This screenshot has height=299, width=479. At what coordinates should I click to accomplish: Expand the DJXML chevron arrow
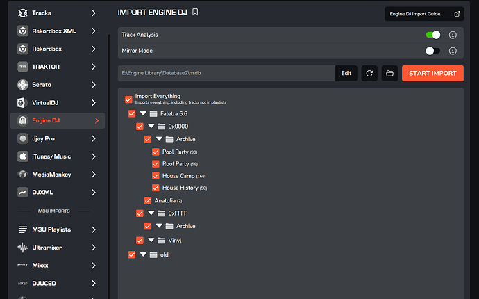(x=94, y=192)
